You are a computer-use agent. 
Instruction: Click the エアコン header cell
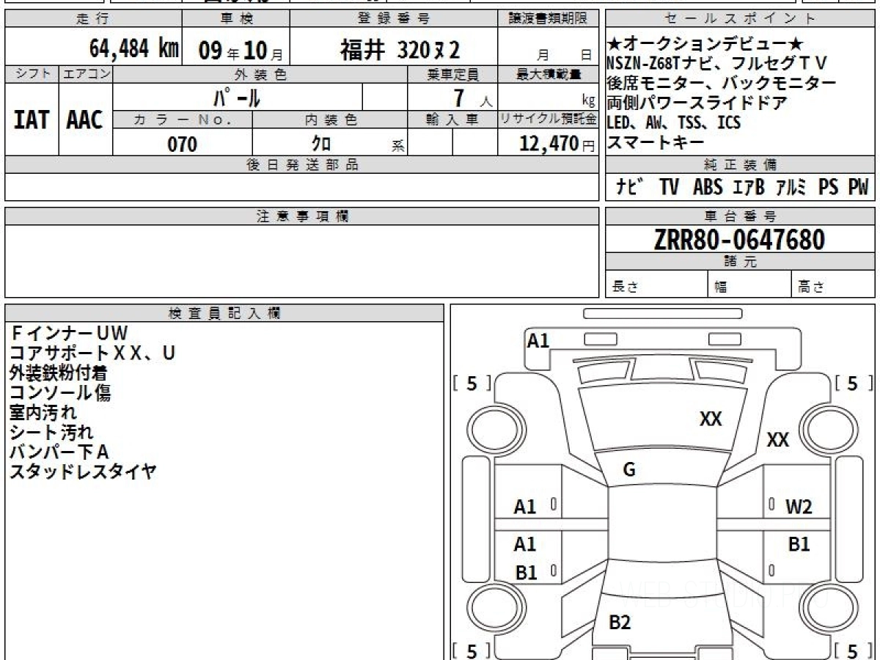(x=86, y=74)
